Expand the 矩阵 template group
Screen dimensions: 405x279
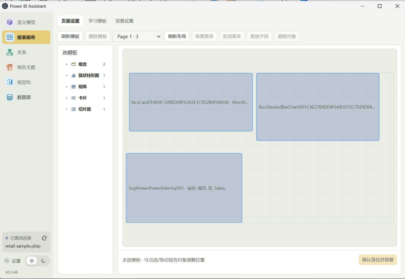tap(67, 87)
